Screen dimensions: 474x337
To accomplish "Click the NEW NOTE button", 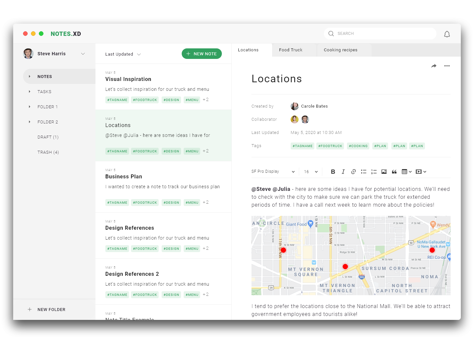I will point(202,54).
